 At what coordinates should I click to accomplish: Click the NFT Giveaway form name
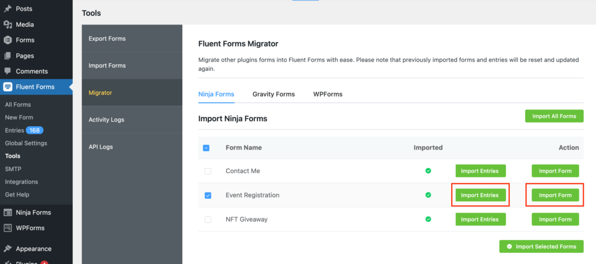tap(247, 219)
